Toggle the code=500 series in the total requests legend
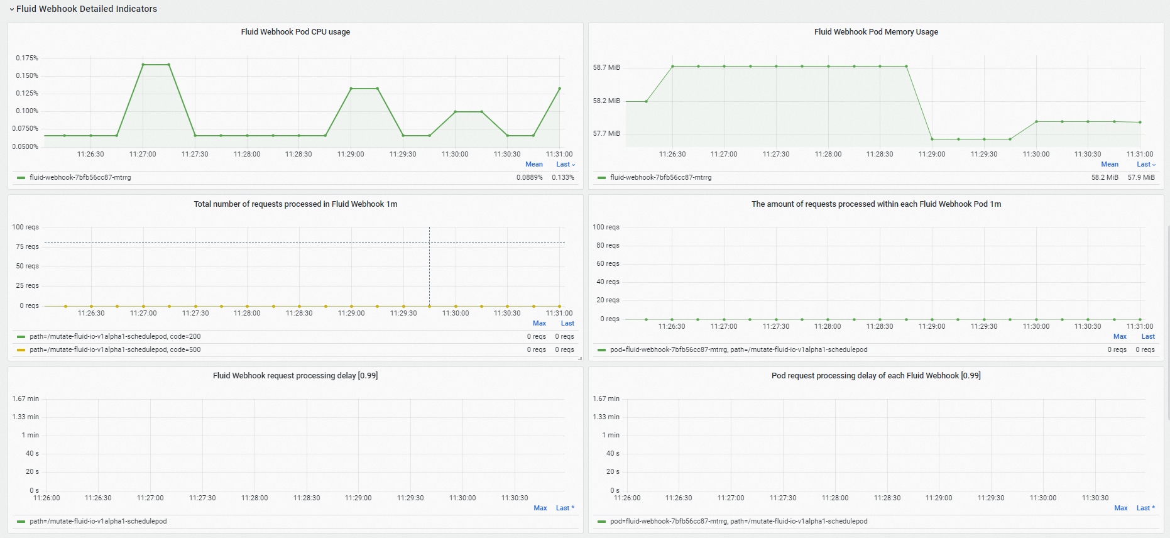The width and height of the screenshot is (1170, 538). coord(115,350)
